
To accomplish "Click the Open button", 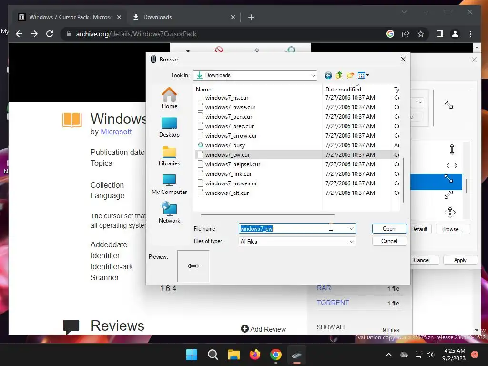I will click(389, 229).
